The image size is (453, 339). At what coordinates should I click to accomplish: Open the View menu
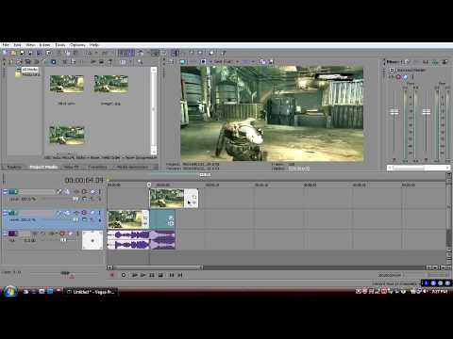(30, 45)
